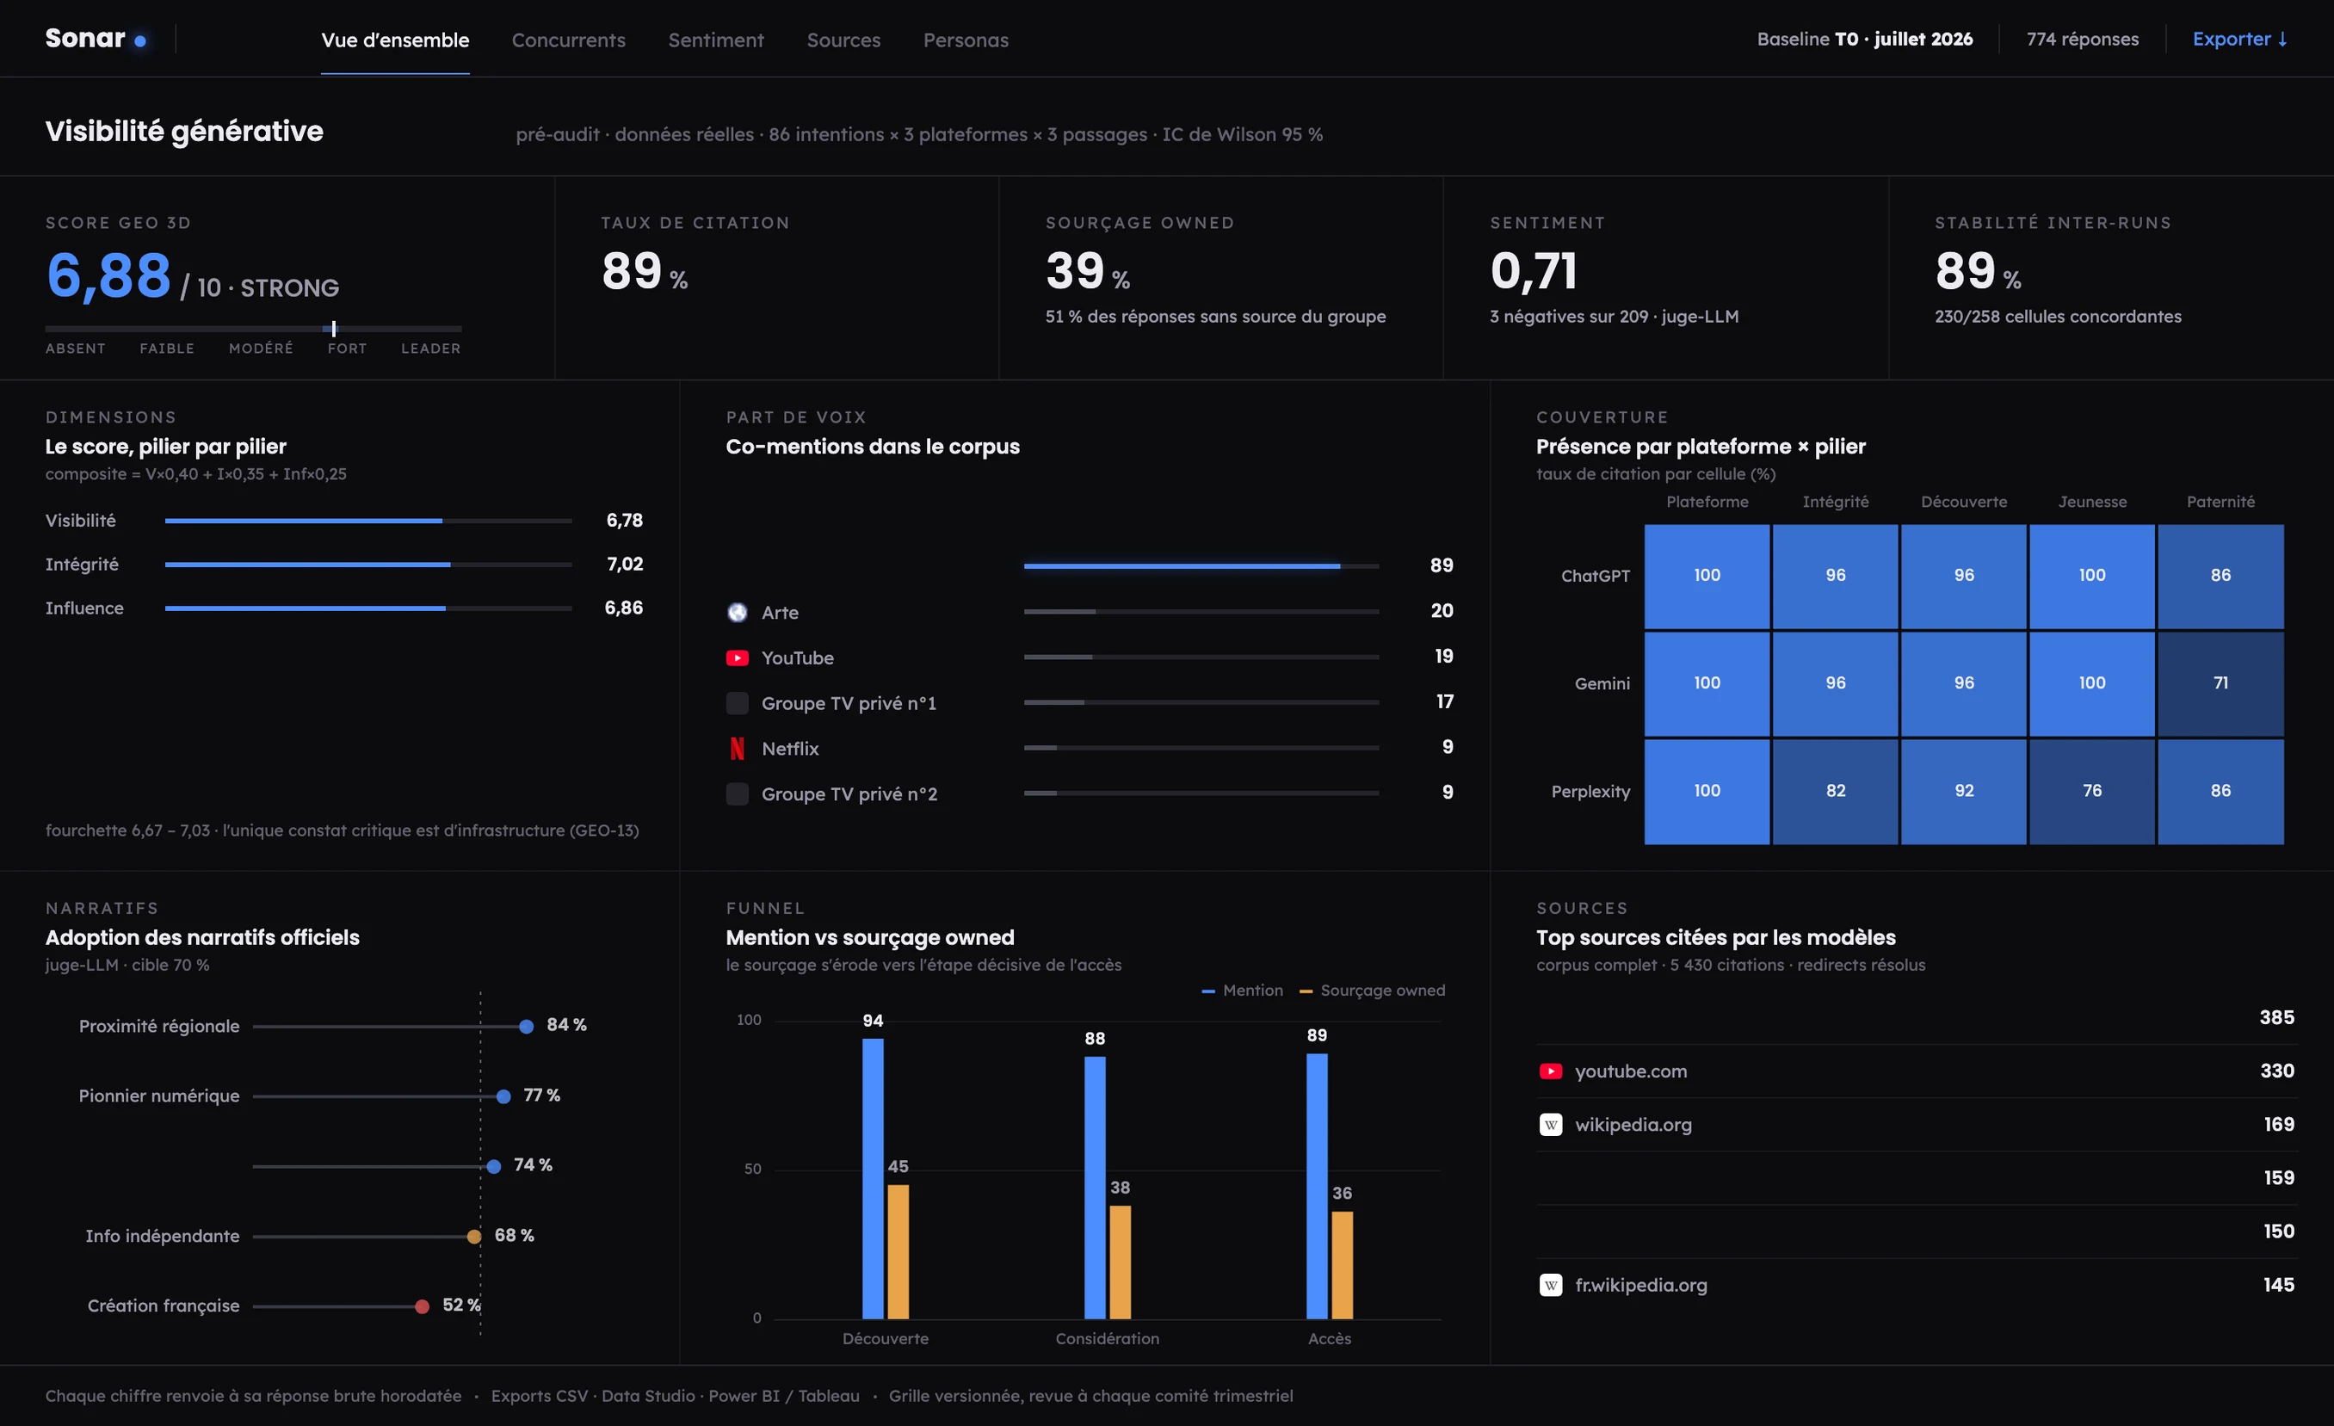The image size is (2334, 1426).
Task: Click the Influence progress bar
Action: [368, 608]
